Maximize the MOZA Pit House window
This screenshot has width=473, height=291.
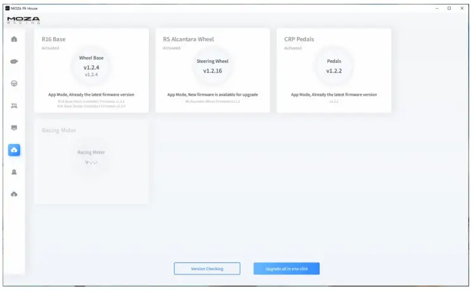(x=449, y=8)
